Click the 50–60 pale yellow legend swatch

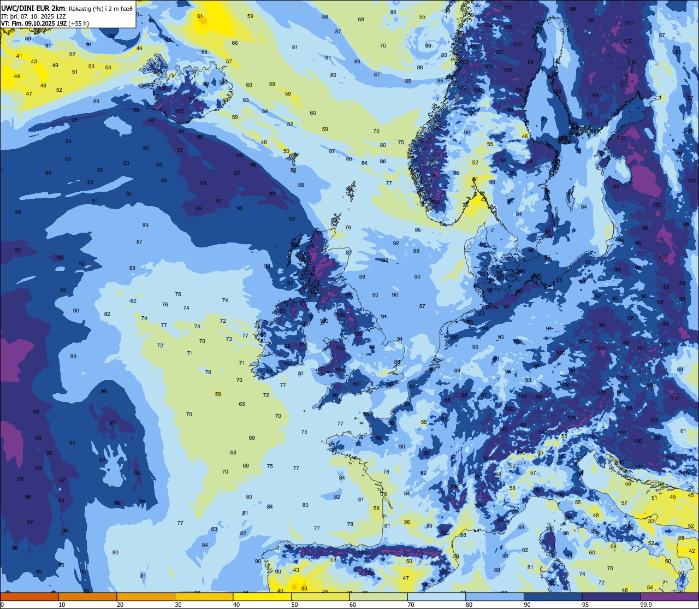pyautogui.click(x=320, y=596)
